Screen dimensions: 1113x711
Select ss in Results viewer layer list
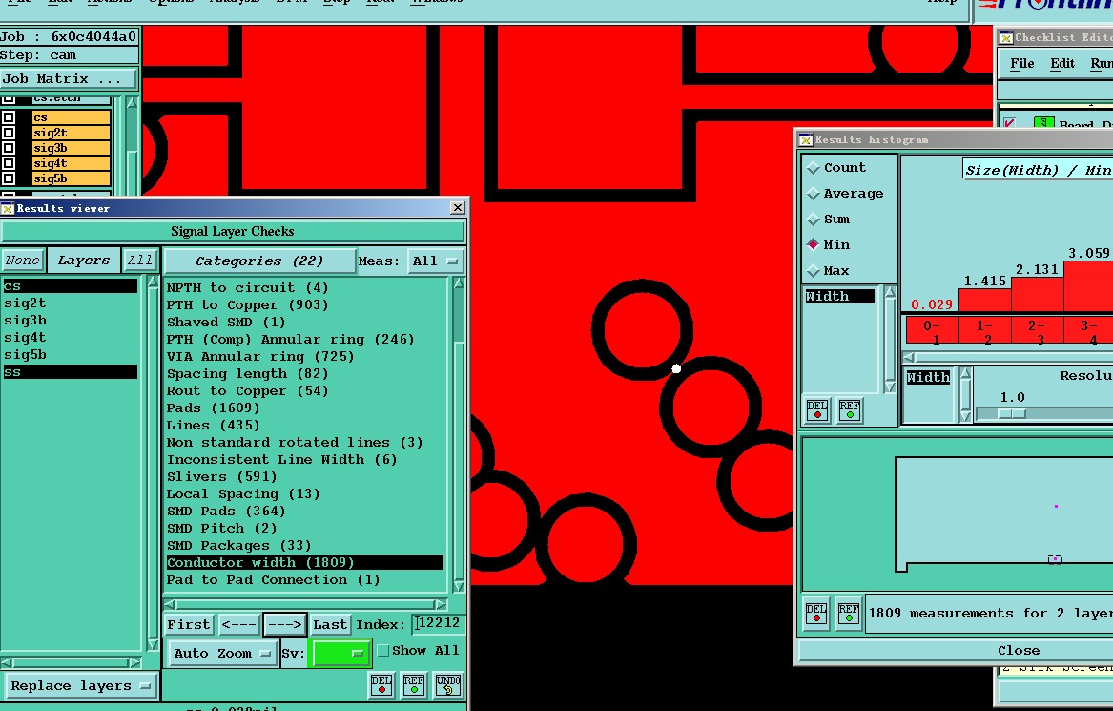tap(71, 372)
